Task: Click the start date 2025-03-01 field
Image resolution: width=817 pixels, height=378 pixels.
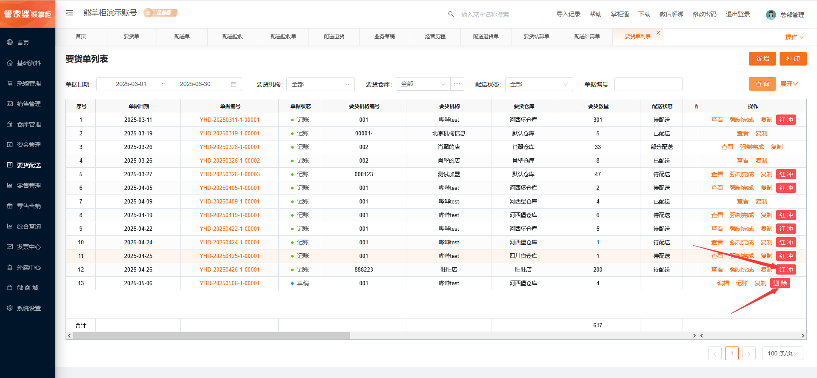Action: (131, 84)
